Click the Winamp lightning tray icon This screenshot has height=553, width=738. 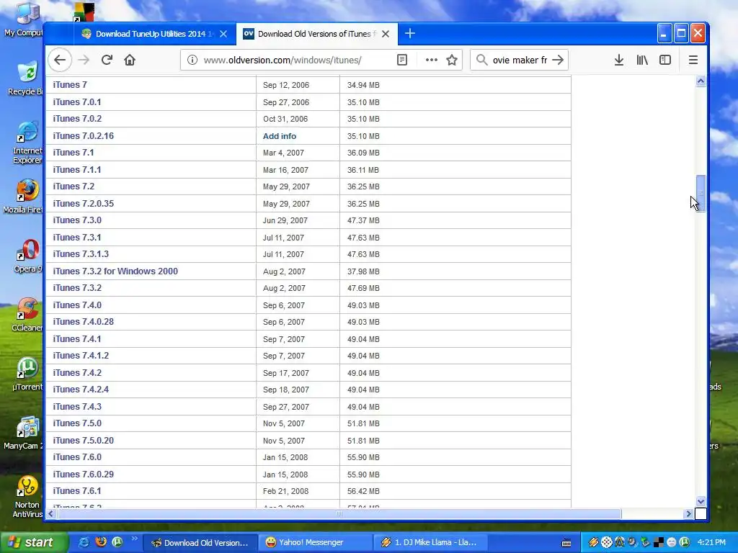pos(593,543)
